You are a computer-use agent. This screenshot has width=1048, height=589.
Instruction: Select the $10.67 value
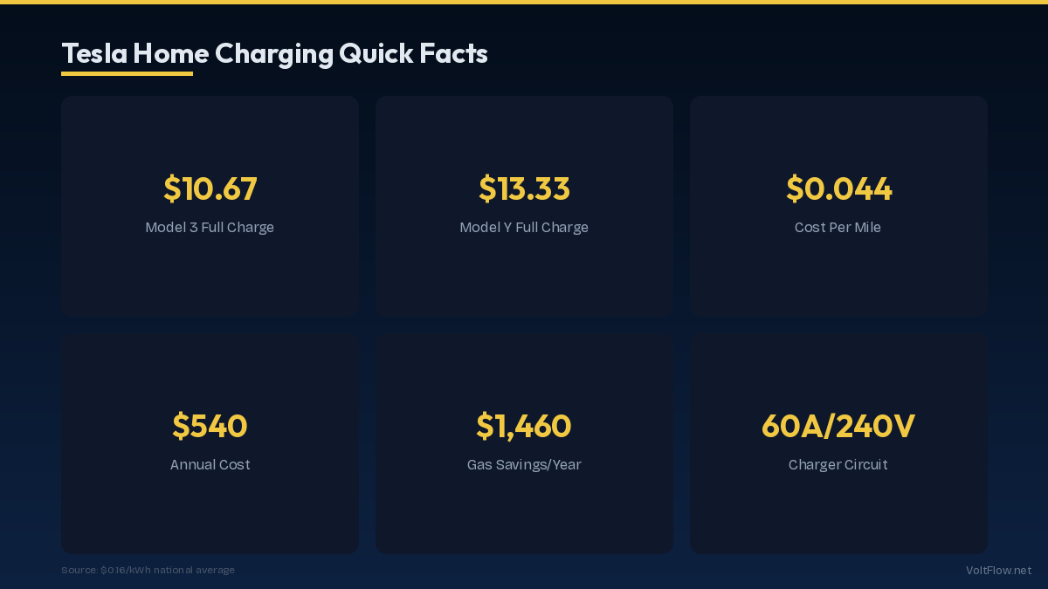210,188
